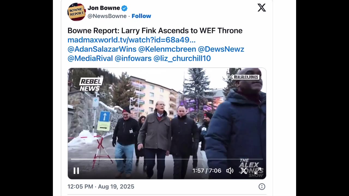Seek on the video progress bar
349x196 pixels.
tap(167, 159)
